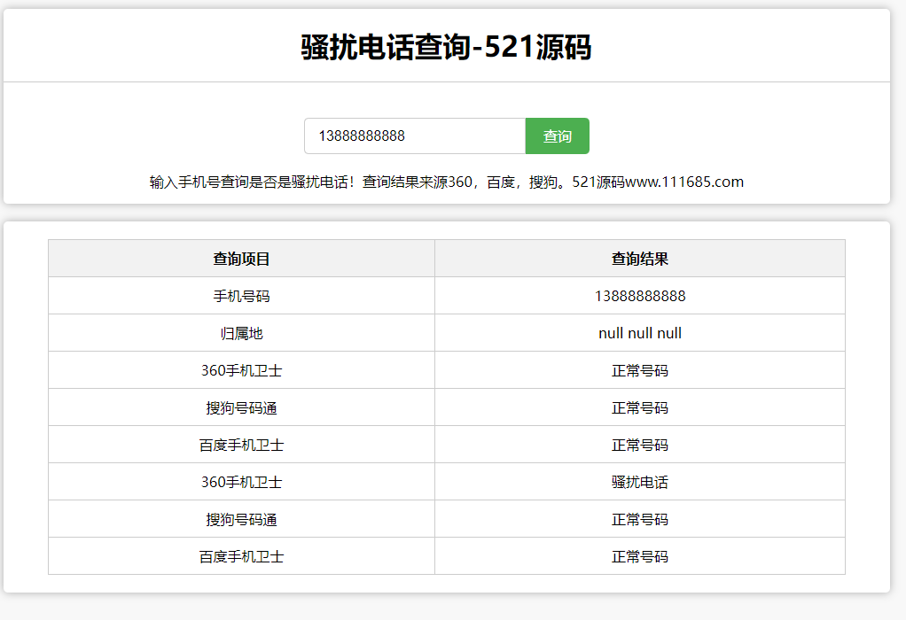Click 360手机卫士 in its 正常号码 row

click(241, 370)
